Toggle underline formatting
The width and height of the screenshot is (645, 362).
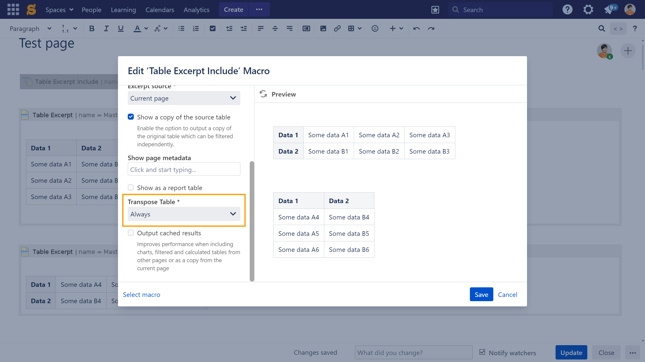coord(121,28)
